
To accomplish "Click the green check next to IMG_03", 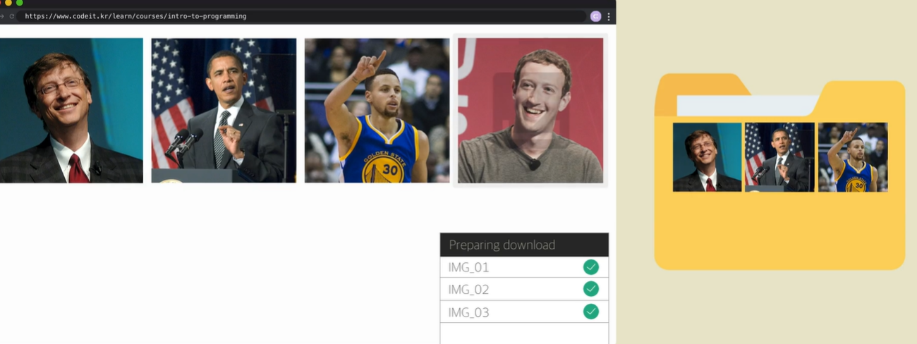I will [x=591, y=312].
